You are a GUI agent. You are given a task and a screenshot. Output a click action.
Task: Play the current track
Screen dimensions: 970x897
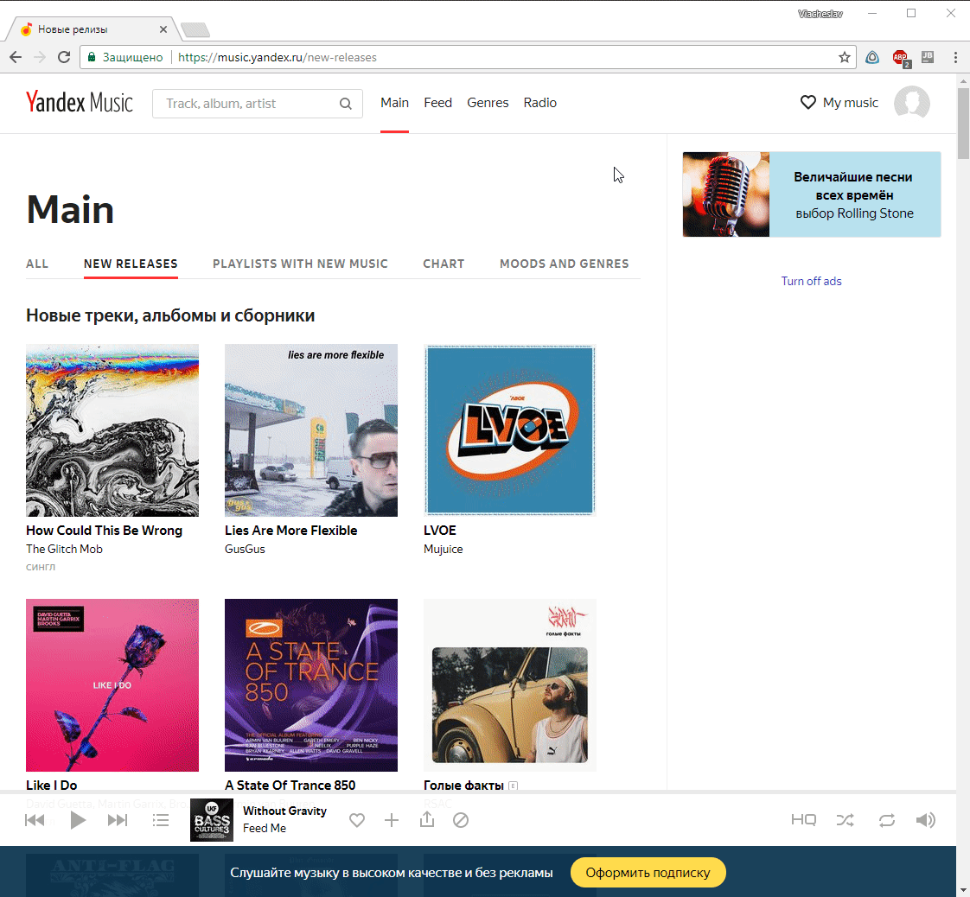(78, 820)
